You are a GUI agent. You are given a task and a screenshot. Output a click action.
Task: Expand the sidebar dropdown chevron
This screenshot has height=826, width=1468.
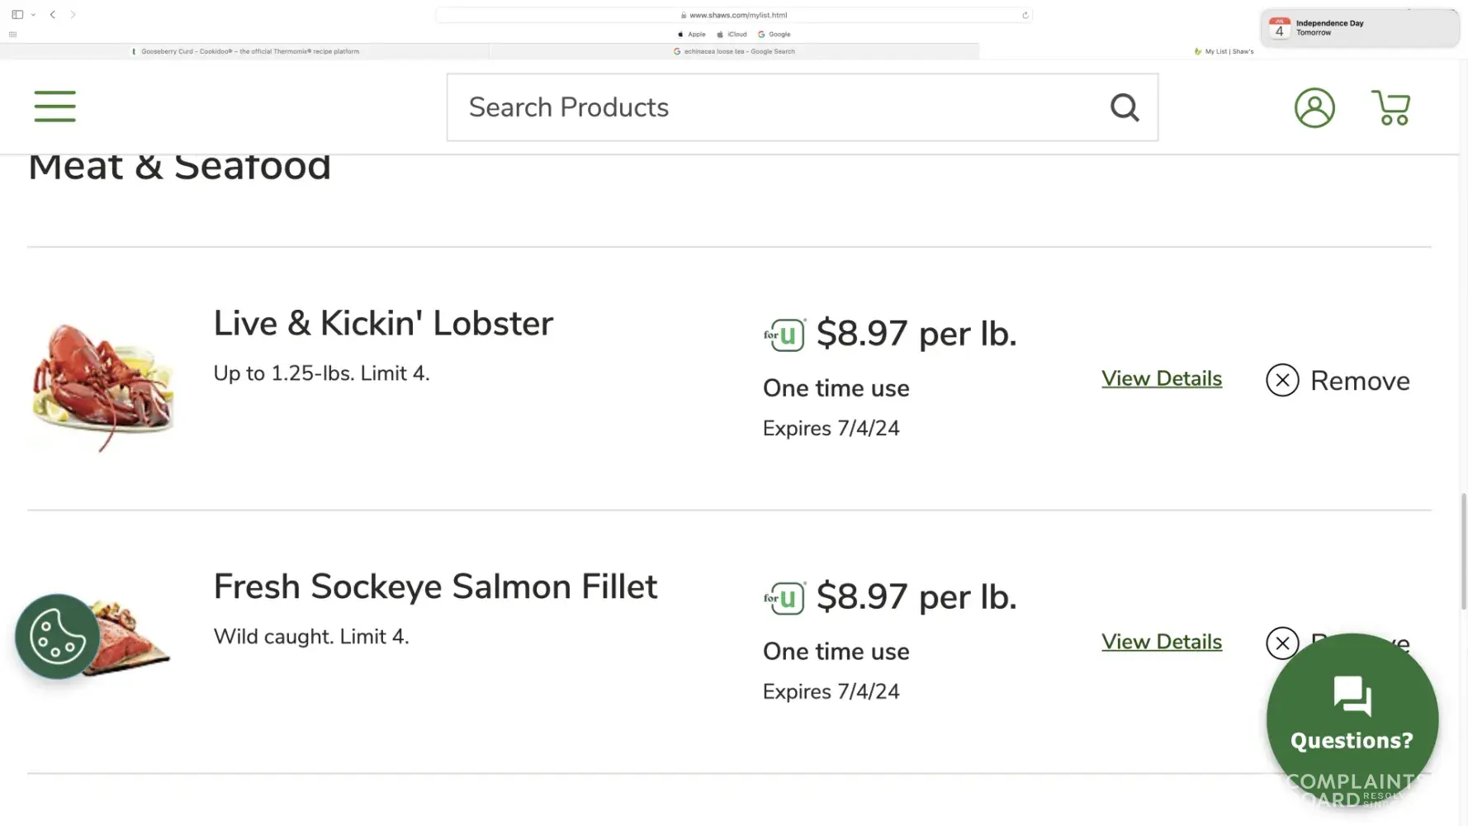33,15
